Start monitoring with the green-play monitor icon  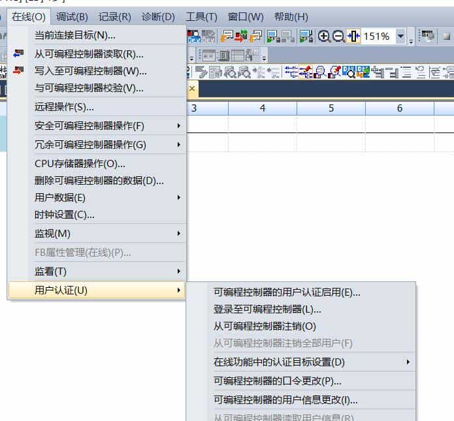tap(273, 37)
